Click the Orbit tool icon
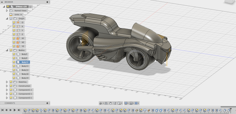 101,103
